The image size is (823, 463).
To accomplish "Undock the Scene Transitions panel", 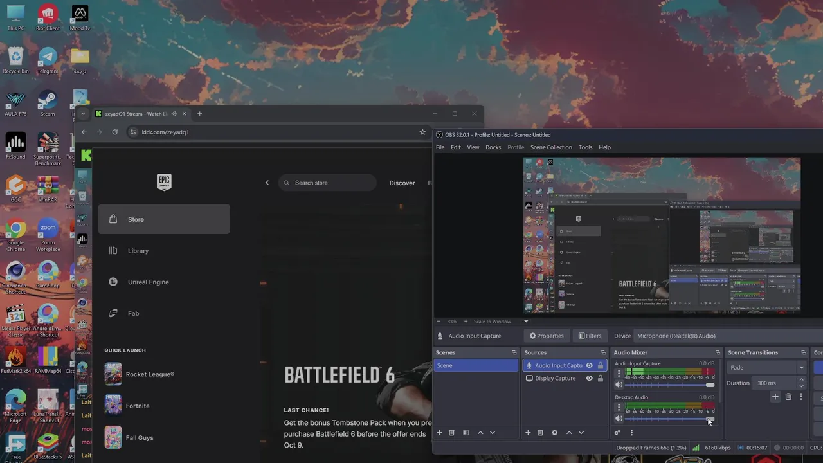I will point(803,352).
